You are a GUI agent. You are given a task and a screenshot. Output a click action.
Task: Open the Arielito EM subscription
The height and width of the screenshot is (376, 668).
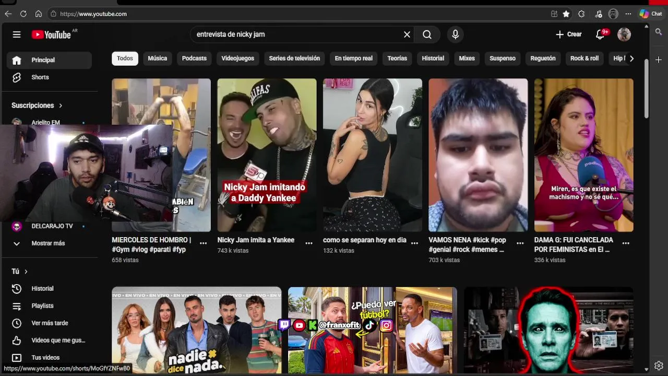50,123
